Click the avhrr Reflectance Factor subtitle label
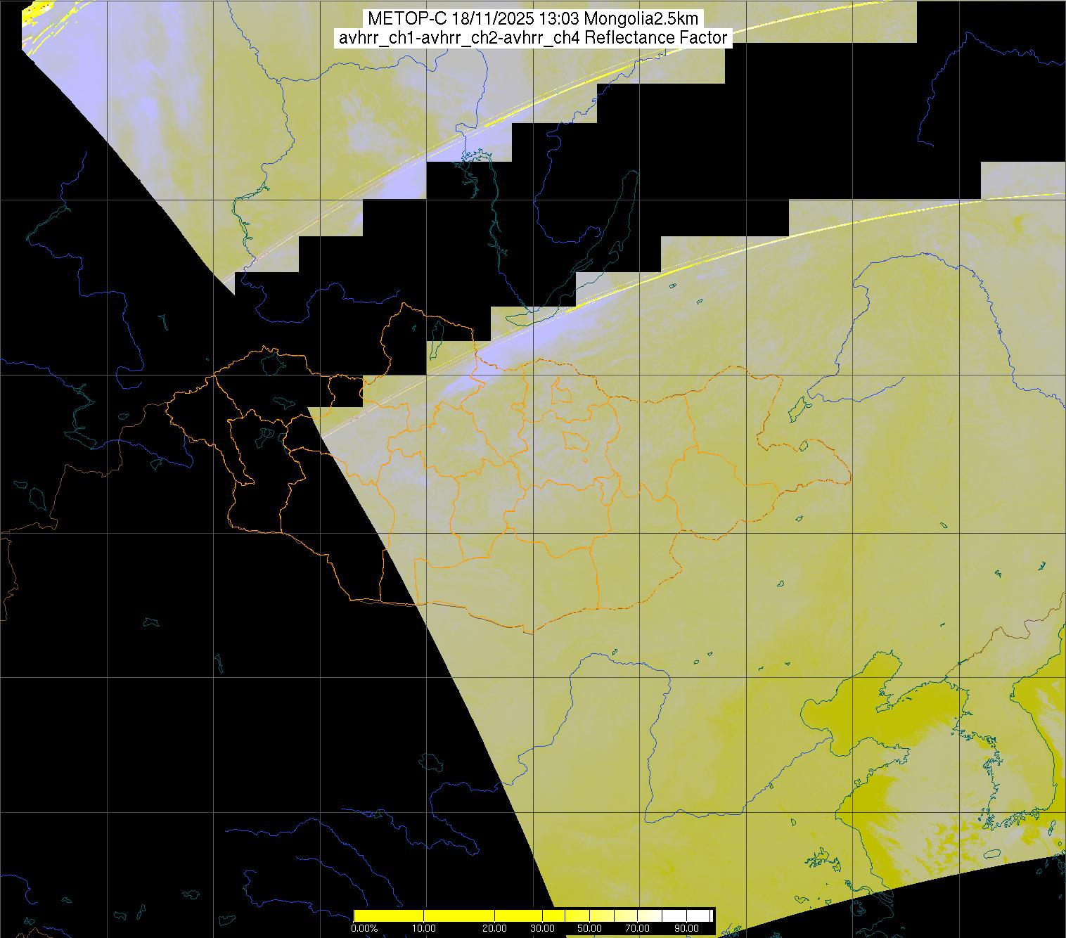 coord(532,38)
